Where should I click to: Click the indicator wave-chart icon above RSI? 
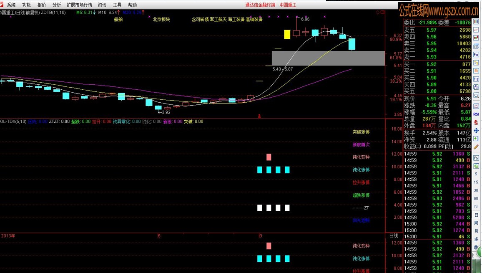coord(476,106)
